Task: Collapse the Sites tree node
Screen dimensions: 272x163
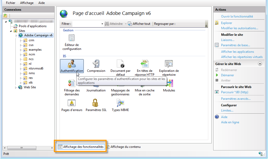Action: [x=11, y=31]
